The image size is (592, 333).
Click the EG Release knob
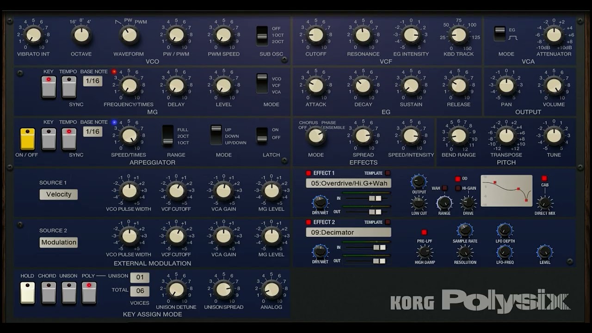[x=459, y=86]
